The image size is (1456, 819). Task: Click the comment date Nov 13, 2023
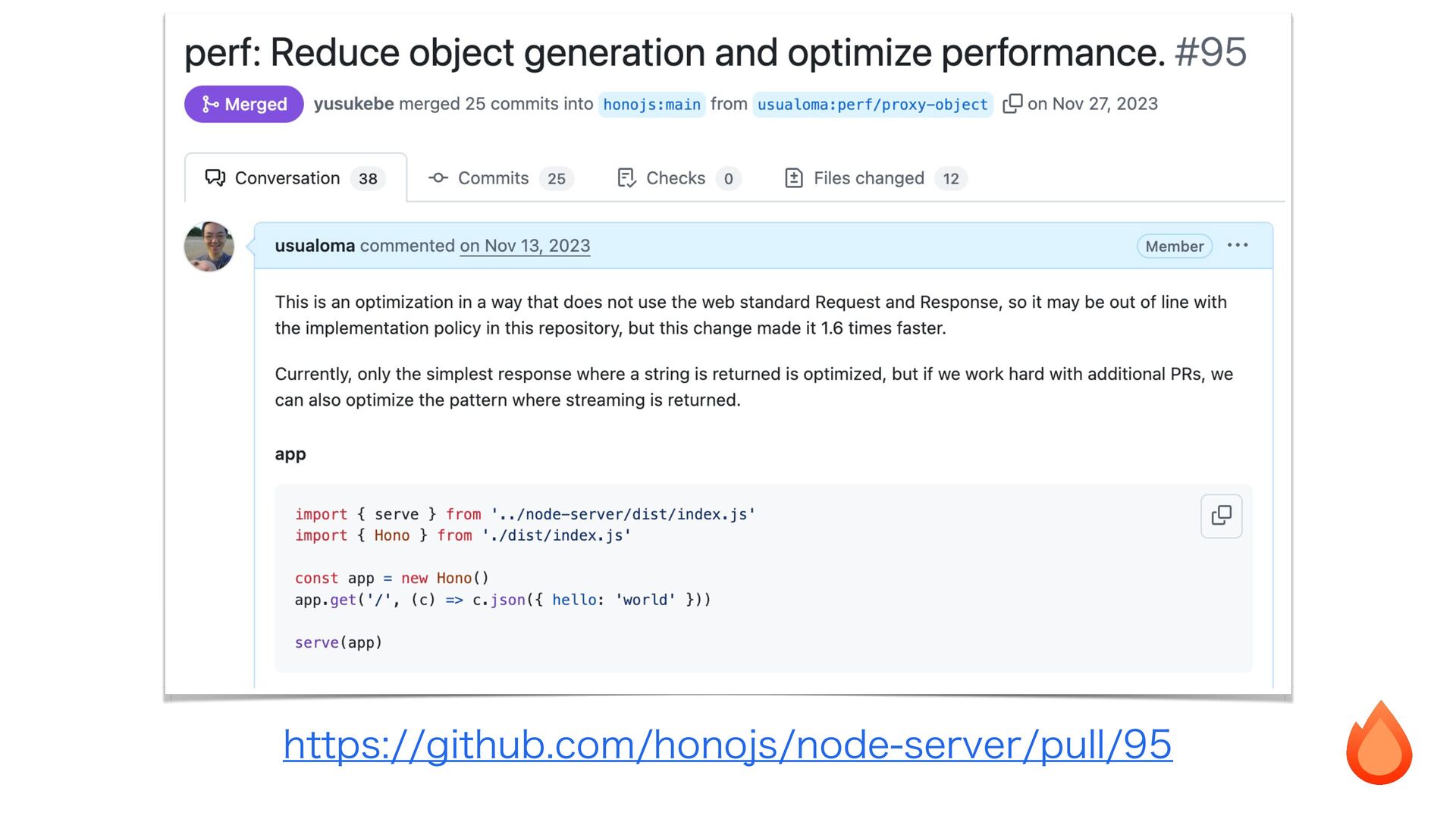(x=525, y=246)
